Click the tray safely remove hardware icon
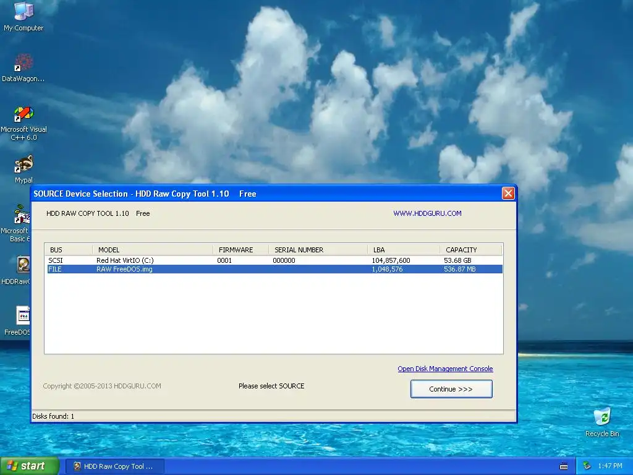This screenshot has width=633, height=475. (x=587, y=466)
